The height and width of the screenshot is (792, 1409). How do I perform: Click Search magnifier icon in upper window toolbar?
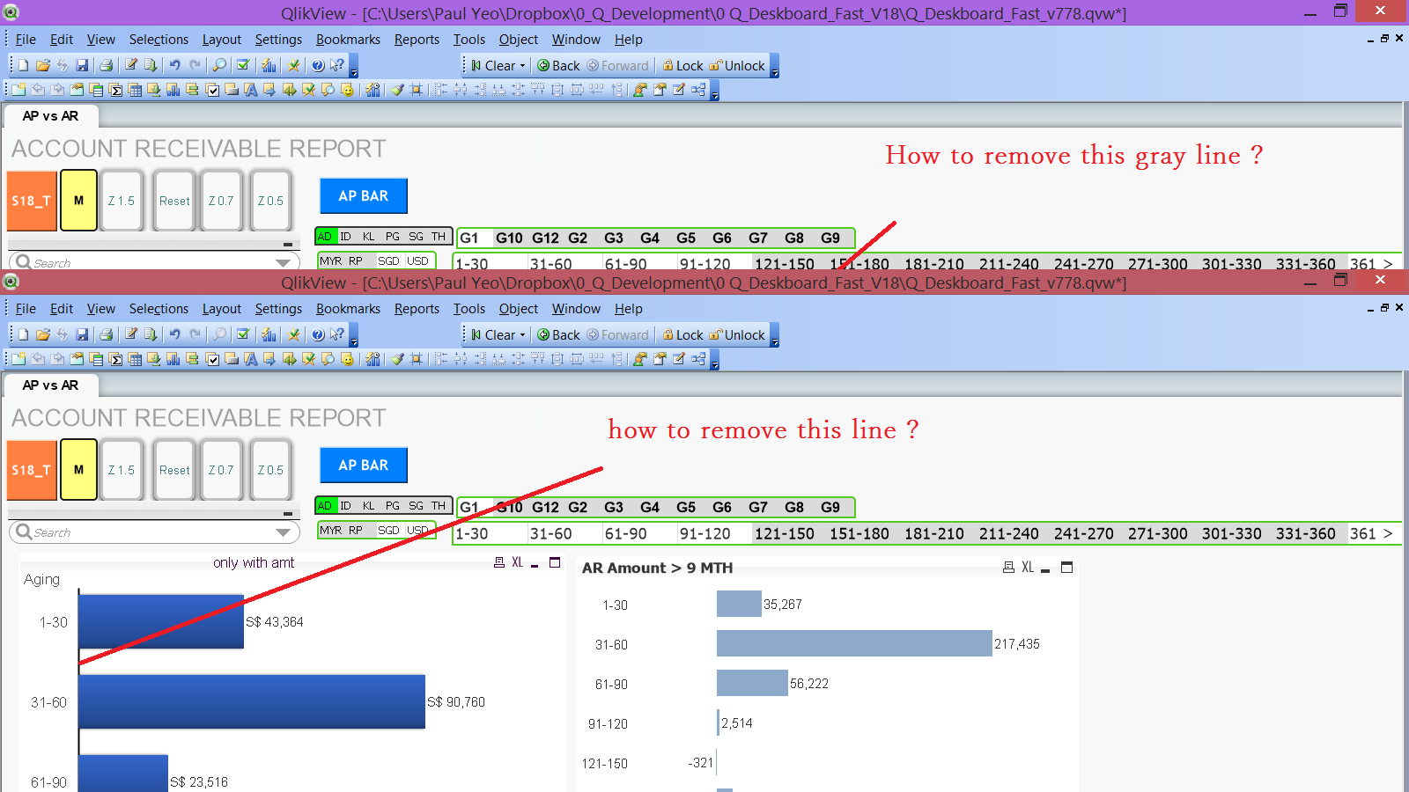219,65
